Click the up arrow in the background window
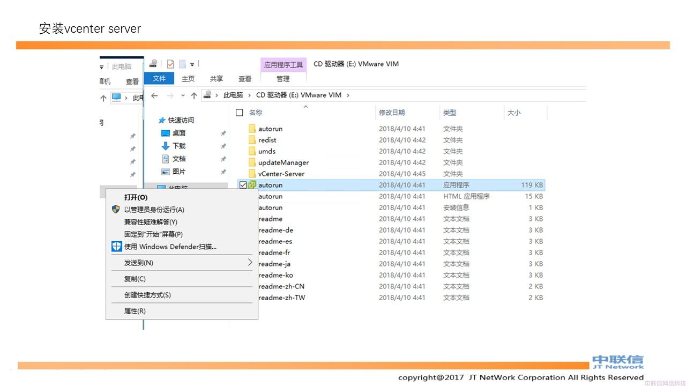The width and height of the screenshot is (686, 386). (x=103, y=98)
